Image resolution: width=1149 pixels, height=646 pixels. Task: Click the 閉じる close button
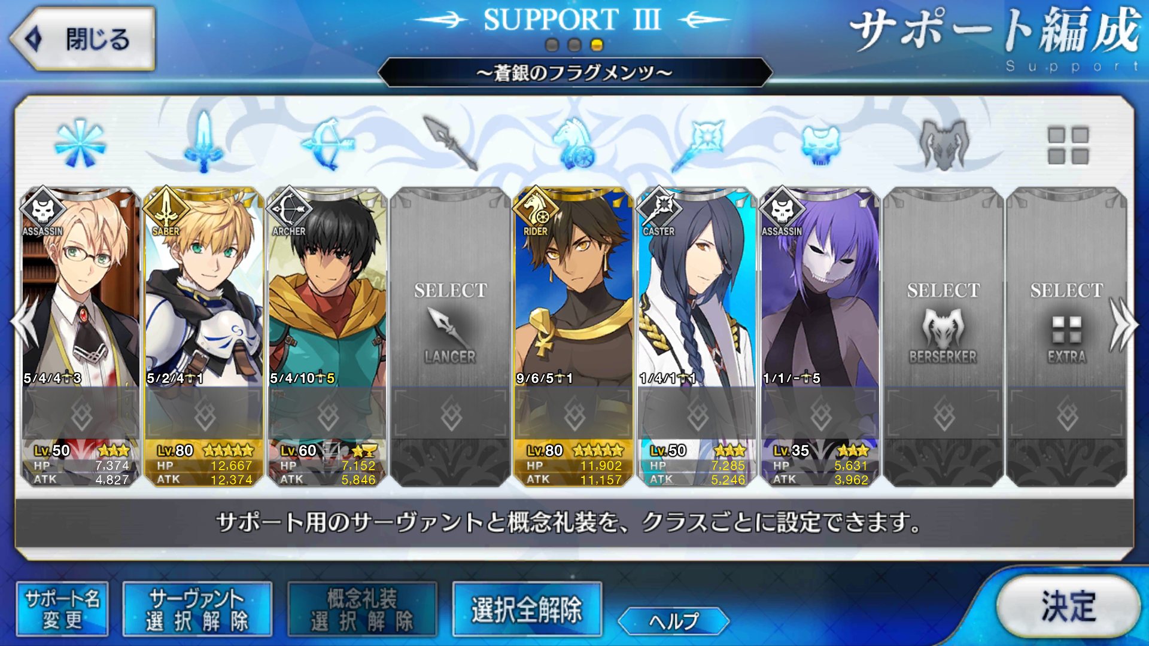coord(83,39)
